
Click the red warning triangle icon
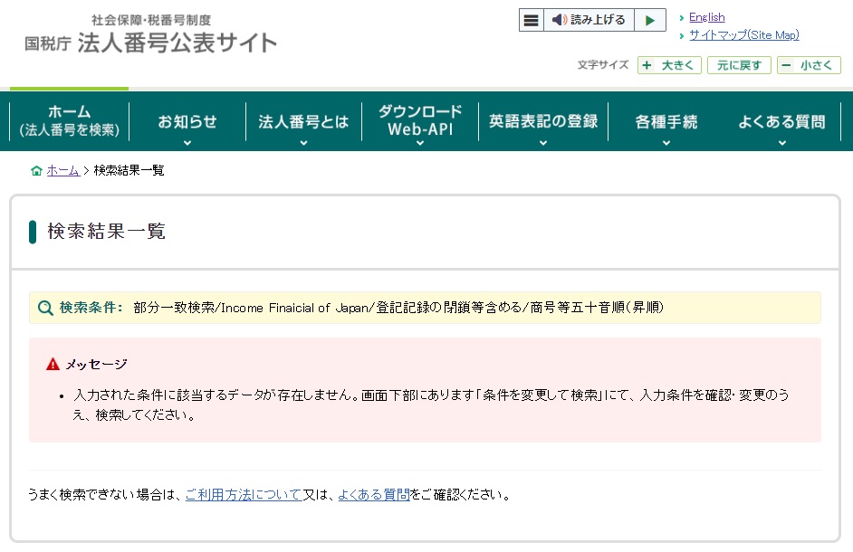[53, 364]
